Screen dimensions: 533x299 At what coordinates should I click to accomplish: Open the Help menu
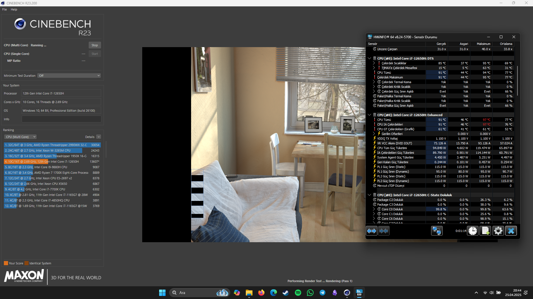(x=14, y=9)
